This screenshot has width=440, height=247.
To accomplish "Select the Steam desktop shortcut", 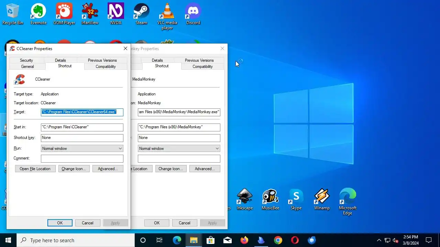I will 141,14.
